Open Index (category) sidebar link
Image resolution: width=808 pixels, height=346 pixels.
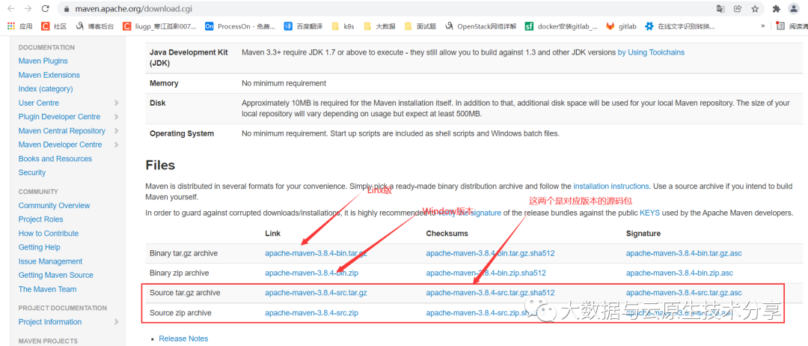(46, 88)
